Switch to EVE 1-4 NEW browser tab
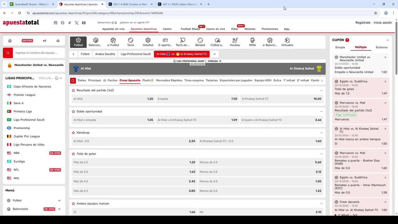The image size is (398, 224). [x=131, y=4]
